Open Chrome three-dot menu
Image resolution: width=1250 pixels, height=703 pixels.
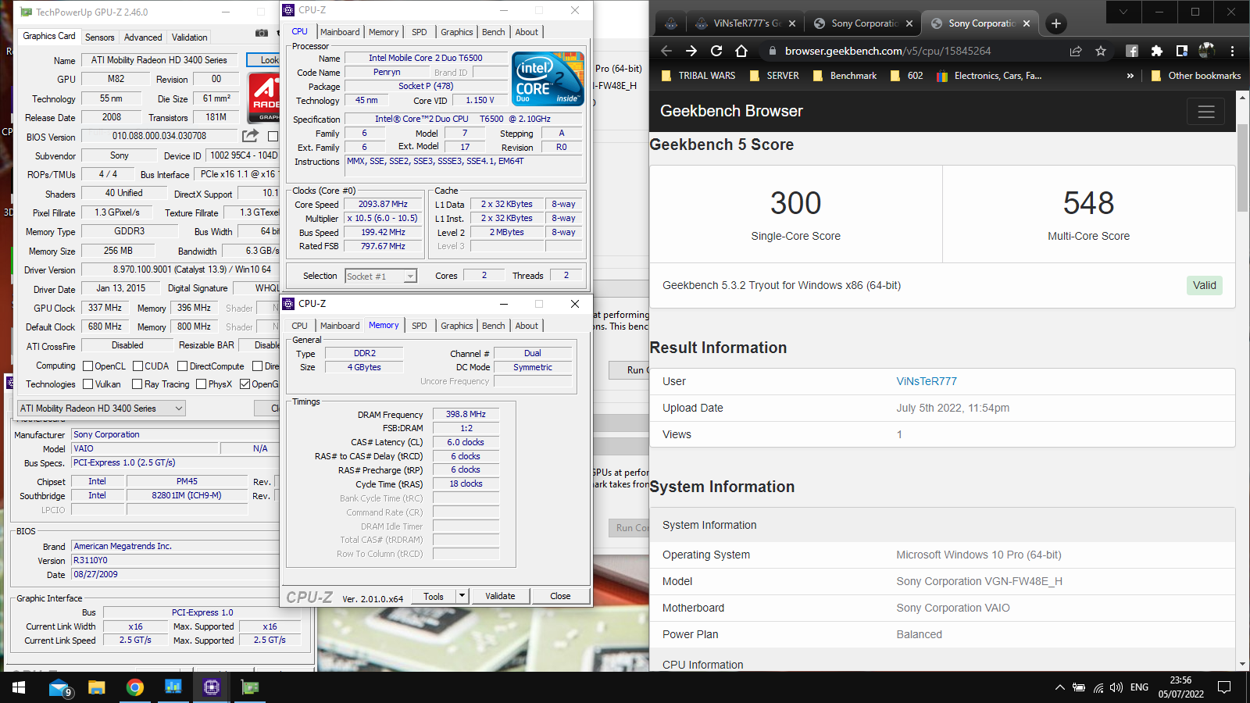[1232, 51]
